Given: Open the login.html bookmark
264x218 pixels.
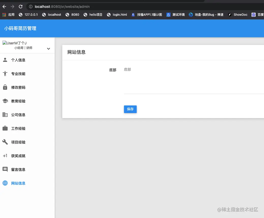Looking at the screenshot, I should [x=117, y=15].
